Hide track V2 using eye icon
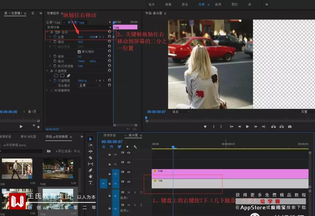This screenshot has width=315, height=216. coord(129,172)
